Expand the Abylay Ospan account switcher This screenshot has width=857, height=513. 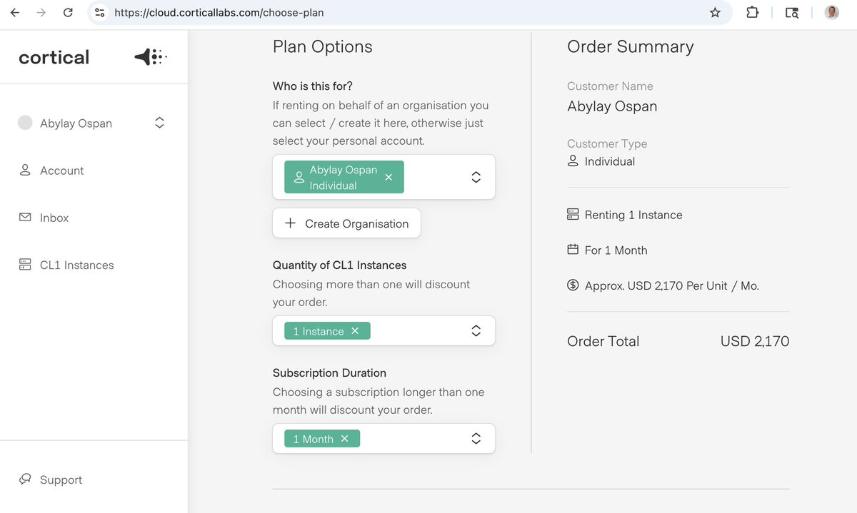click(x=159, y=123)
